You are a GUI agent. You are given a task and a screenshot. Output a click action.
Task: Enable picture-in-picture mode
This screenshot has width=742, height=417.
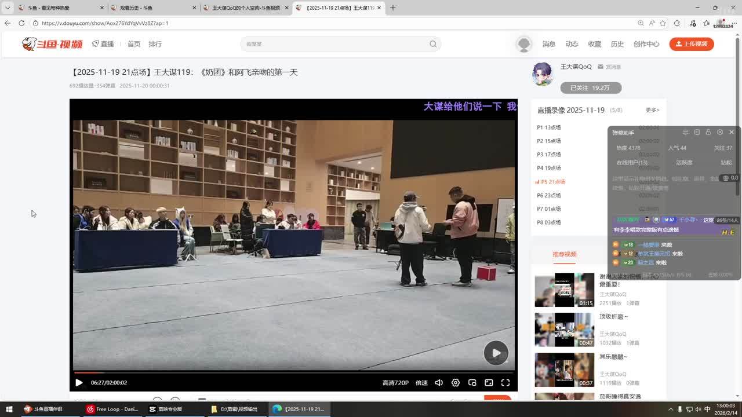pos(472,382)
